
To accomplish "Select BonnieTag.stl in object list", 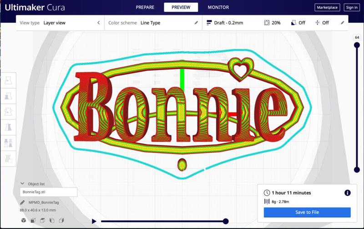I will (48, 192).
